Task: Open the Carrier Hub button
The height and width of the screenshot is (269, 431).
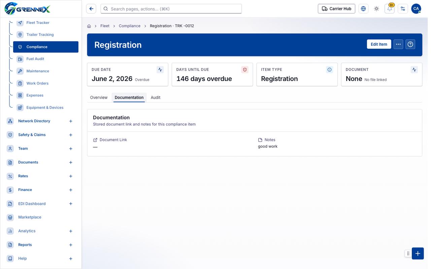Action: pyautogui.click(x=336, y=9)
